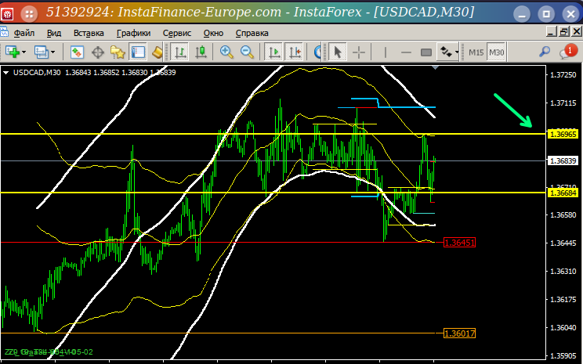Screen dimensions: 583x364
Task: Show the Market Watch window
Action: [x=77, y=52]
